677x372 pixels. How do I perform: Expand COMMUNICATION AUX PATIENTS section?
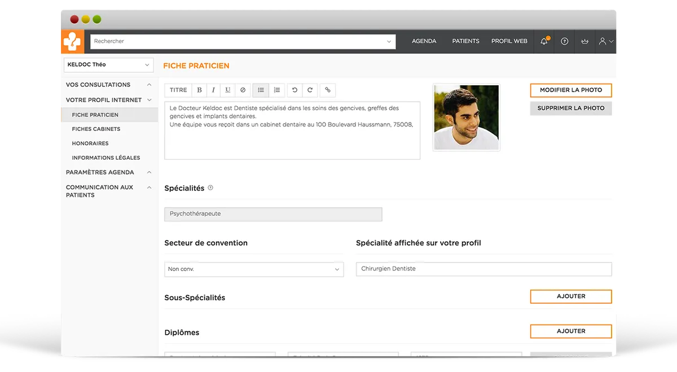click(x=108, y=191)
